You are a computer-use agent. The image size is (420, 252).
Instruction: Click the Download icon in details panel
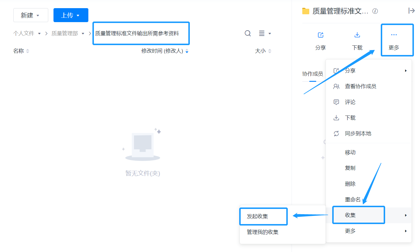coord(357,35)
